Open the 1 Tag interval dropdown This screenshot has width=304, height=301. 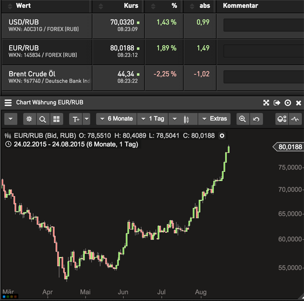(152, 119)
